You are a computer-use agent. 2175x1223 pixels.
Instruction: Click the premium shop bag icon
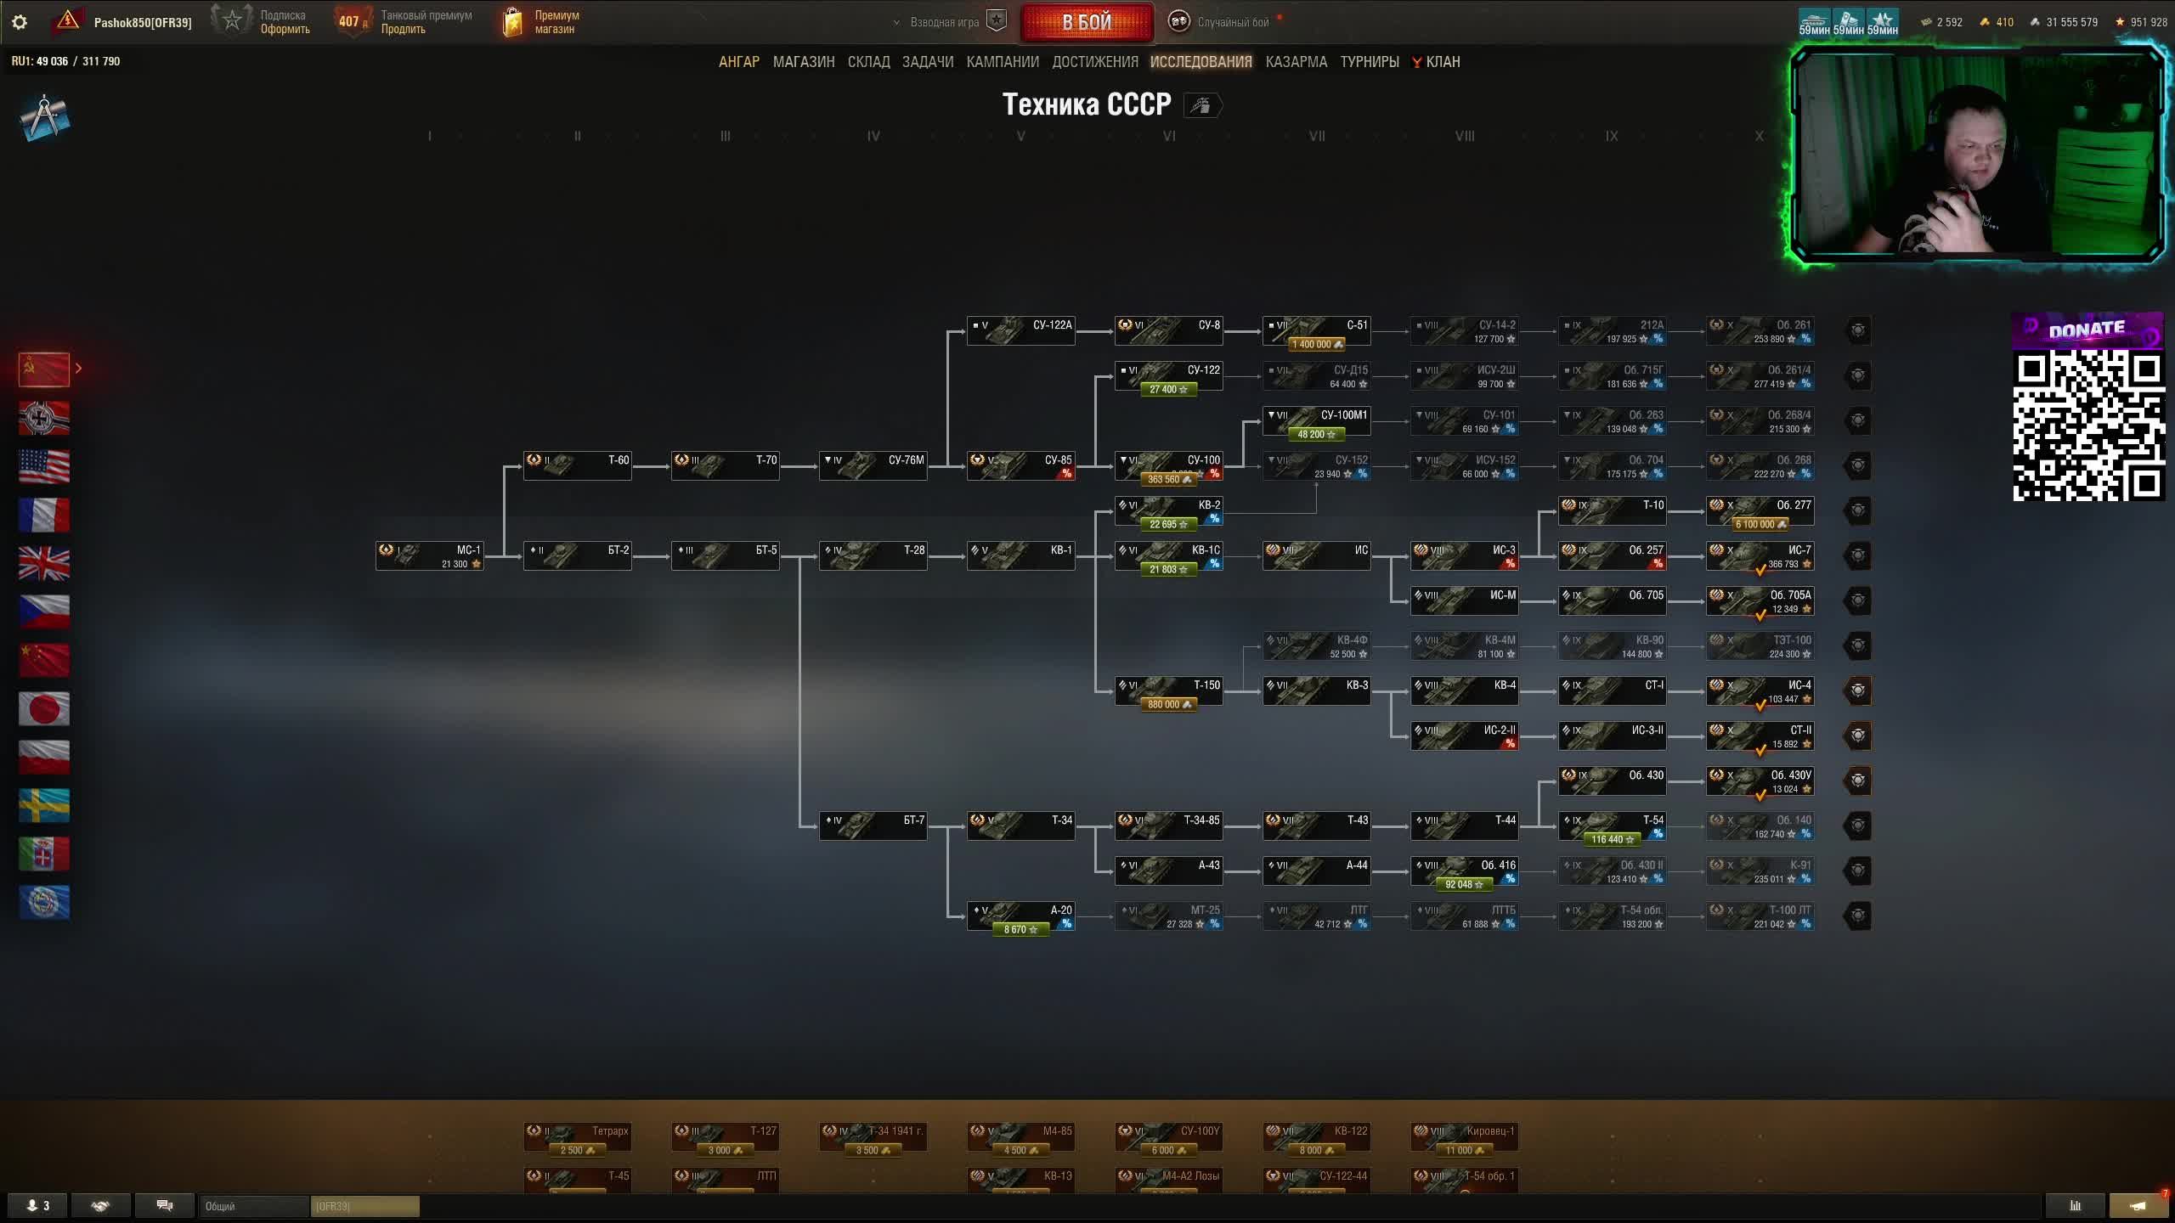(x=512, y=22)
